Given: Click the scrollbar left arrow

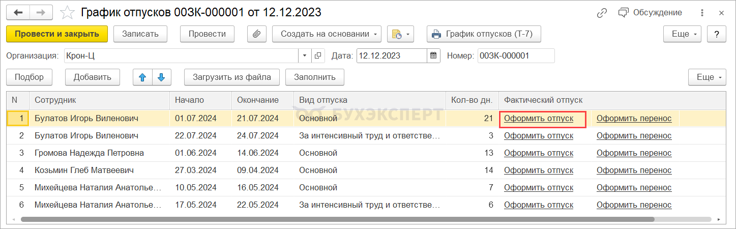Looking at the screenshot, I should [14, 219].
